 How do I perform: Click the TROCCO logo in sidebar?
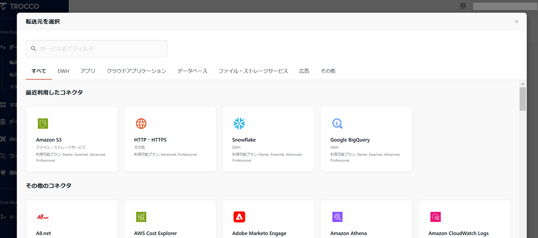click(20, 6)
